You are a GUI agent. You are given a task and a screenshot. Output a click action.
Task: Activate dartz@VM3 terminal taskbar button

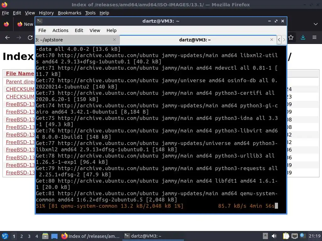coord(153,236)
